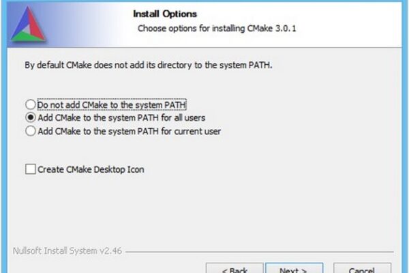Image resolution: width=409 pixels, height=273 pixels.
Task: Click 'Choose options for installing CMake 3.0.1' subtitle
Action: tap(217, 28)
